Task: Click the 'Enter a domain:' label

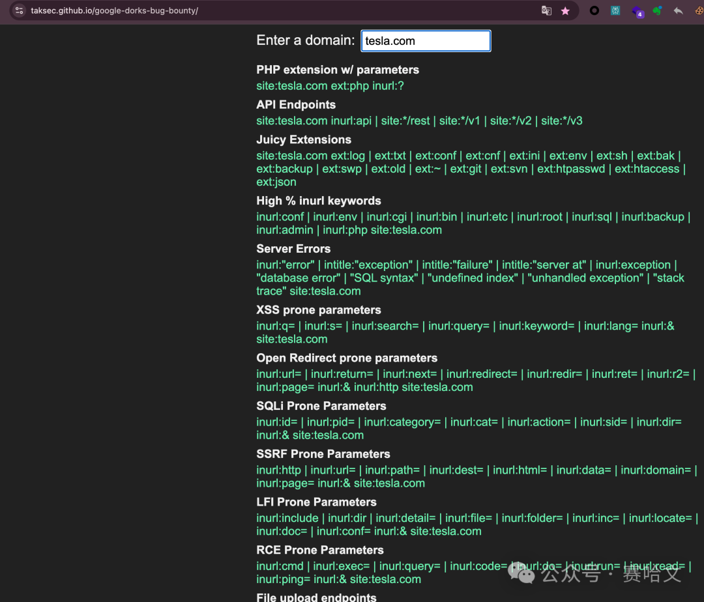Action: [306, 40]
